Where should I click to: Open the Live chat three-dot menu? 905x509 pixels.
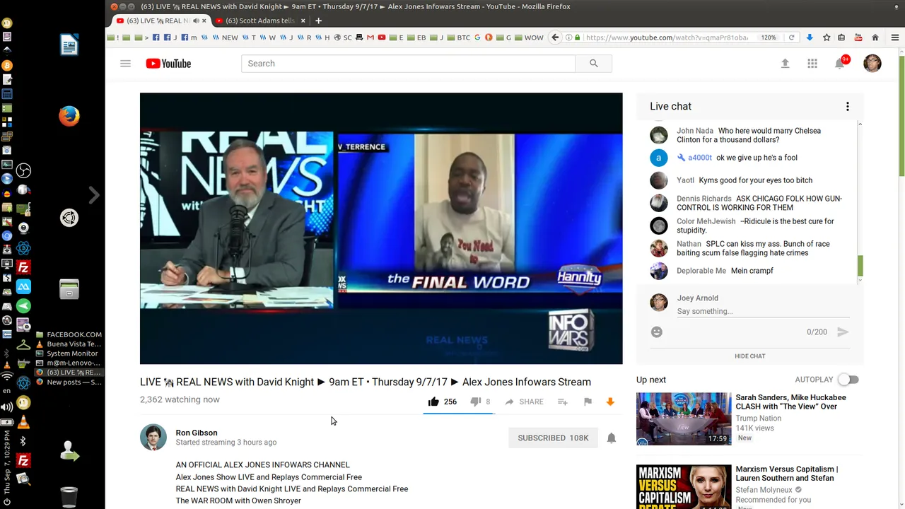tap(847, 107)
